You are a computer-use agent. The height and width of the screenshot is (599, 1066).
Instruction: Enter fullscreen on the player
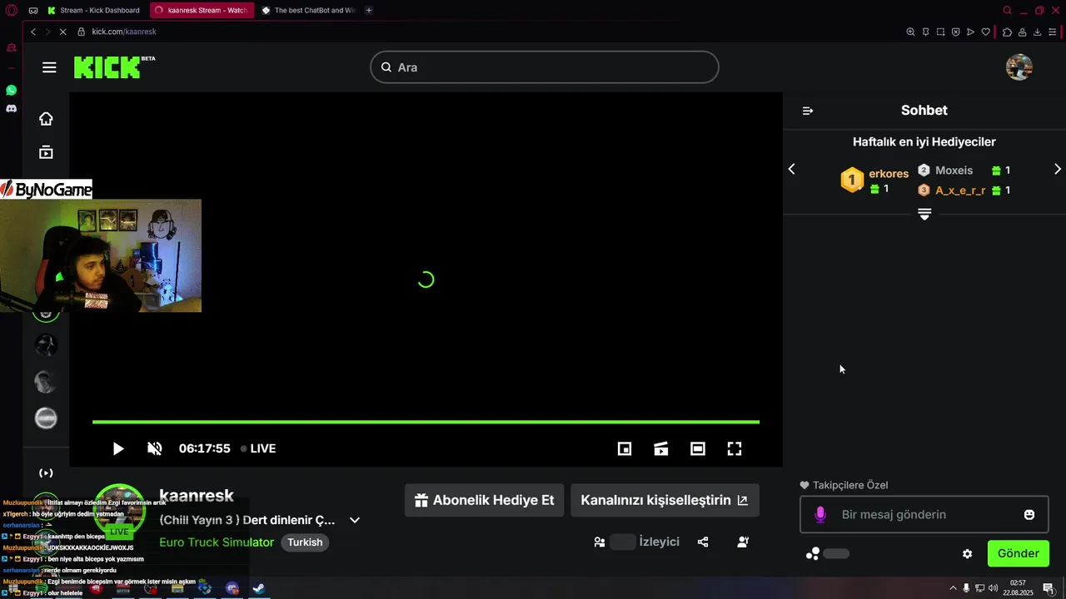[735, 448]
